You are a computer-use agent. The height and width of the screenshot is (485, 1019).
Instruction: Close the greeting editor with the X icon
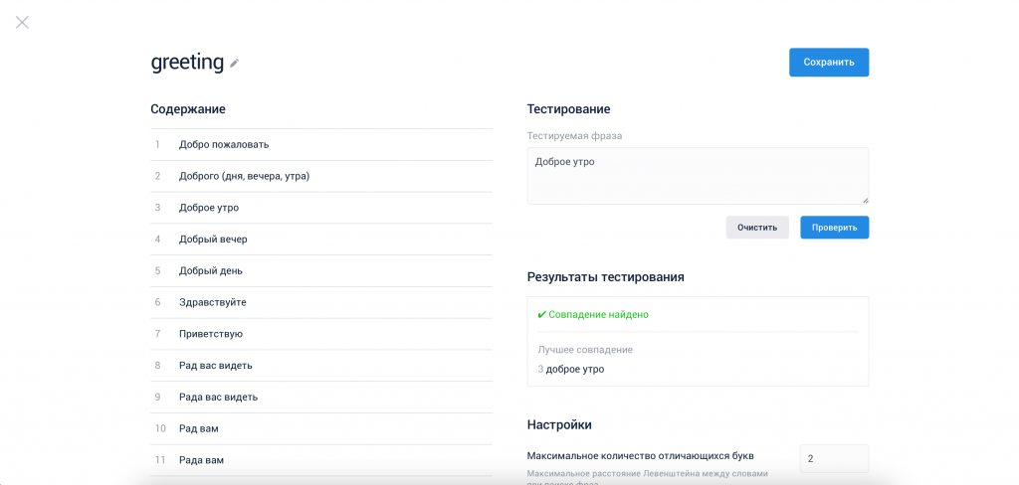pyautogui.click(x=22, y=22)
